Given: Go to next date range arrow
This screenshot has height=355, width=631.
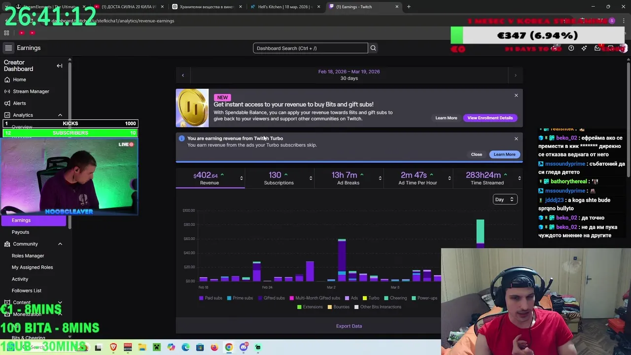Looking at the screenshot, I should [x=516, y=75].
